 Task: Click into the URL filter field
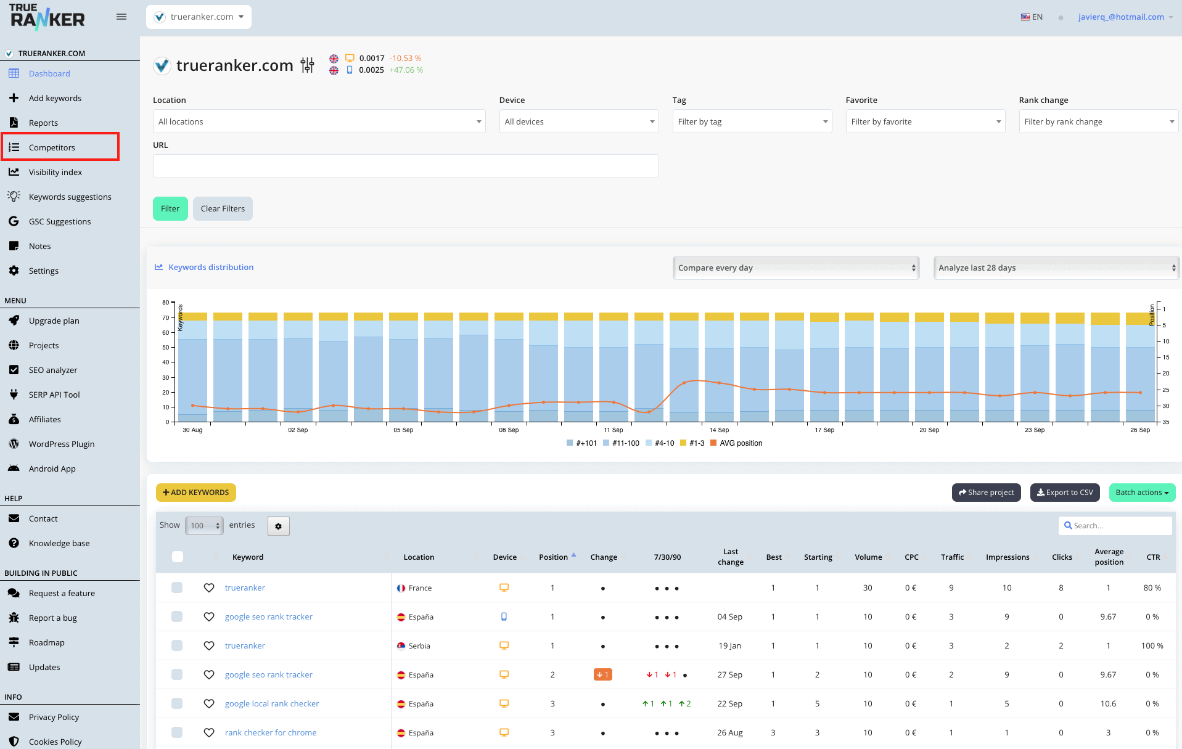(x=406, y=166)
